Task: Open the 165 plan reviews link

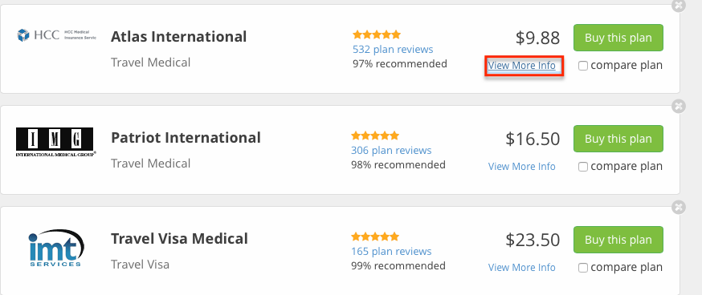Action: click(x=391, y=251)
